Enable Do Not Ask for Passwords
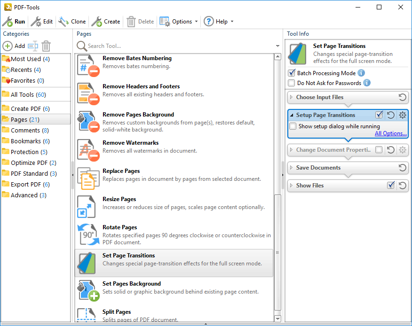 pos(292,83)
